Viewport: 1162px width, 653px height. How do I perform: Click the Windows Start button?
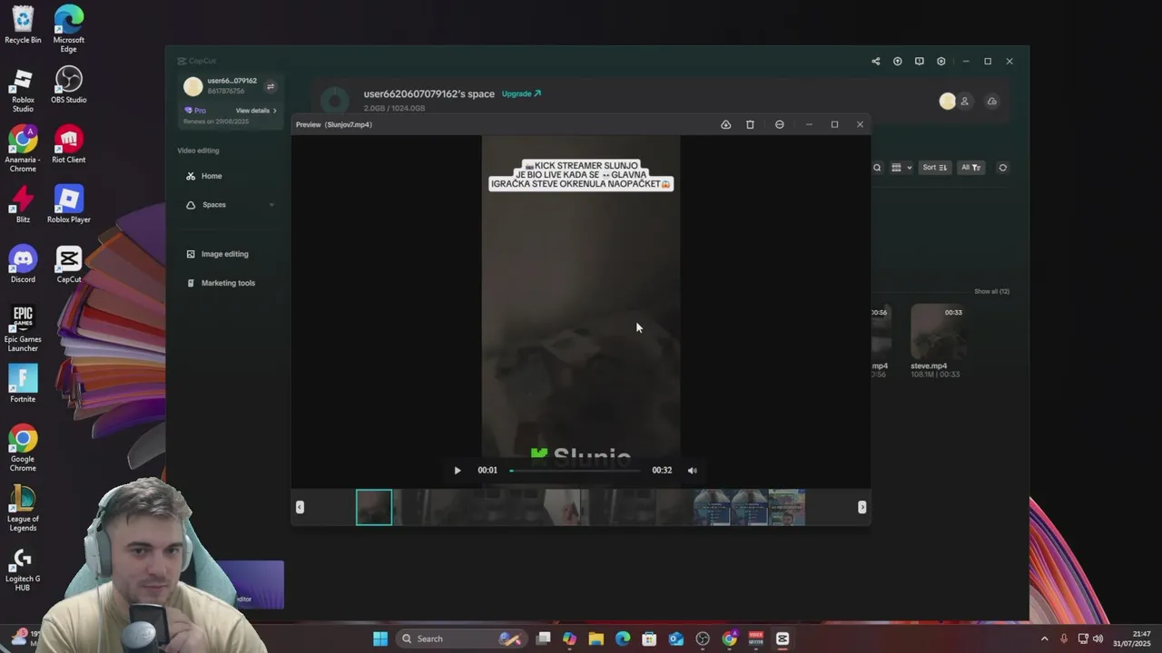380,638
